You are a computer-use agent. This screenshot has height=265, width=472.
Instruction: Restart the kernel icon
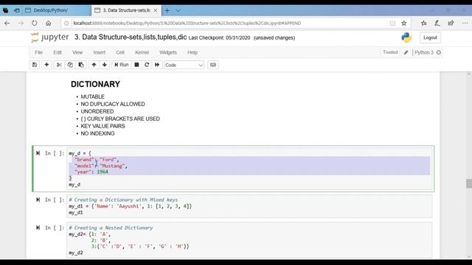tap(147, 65)
